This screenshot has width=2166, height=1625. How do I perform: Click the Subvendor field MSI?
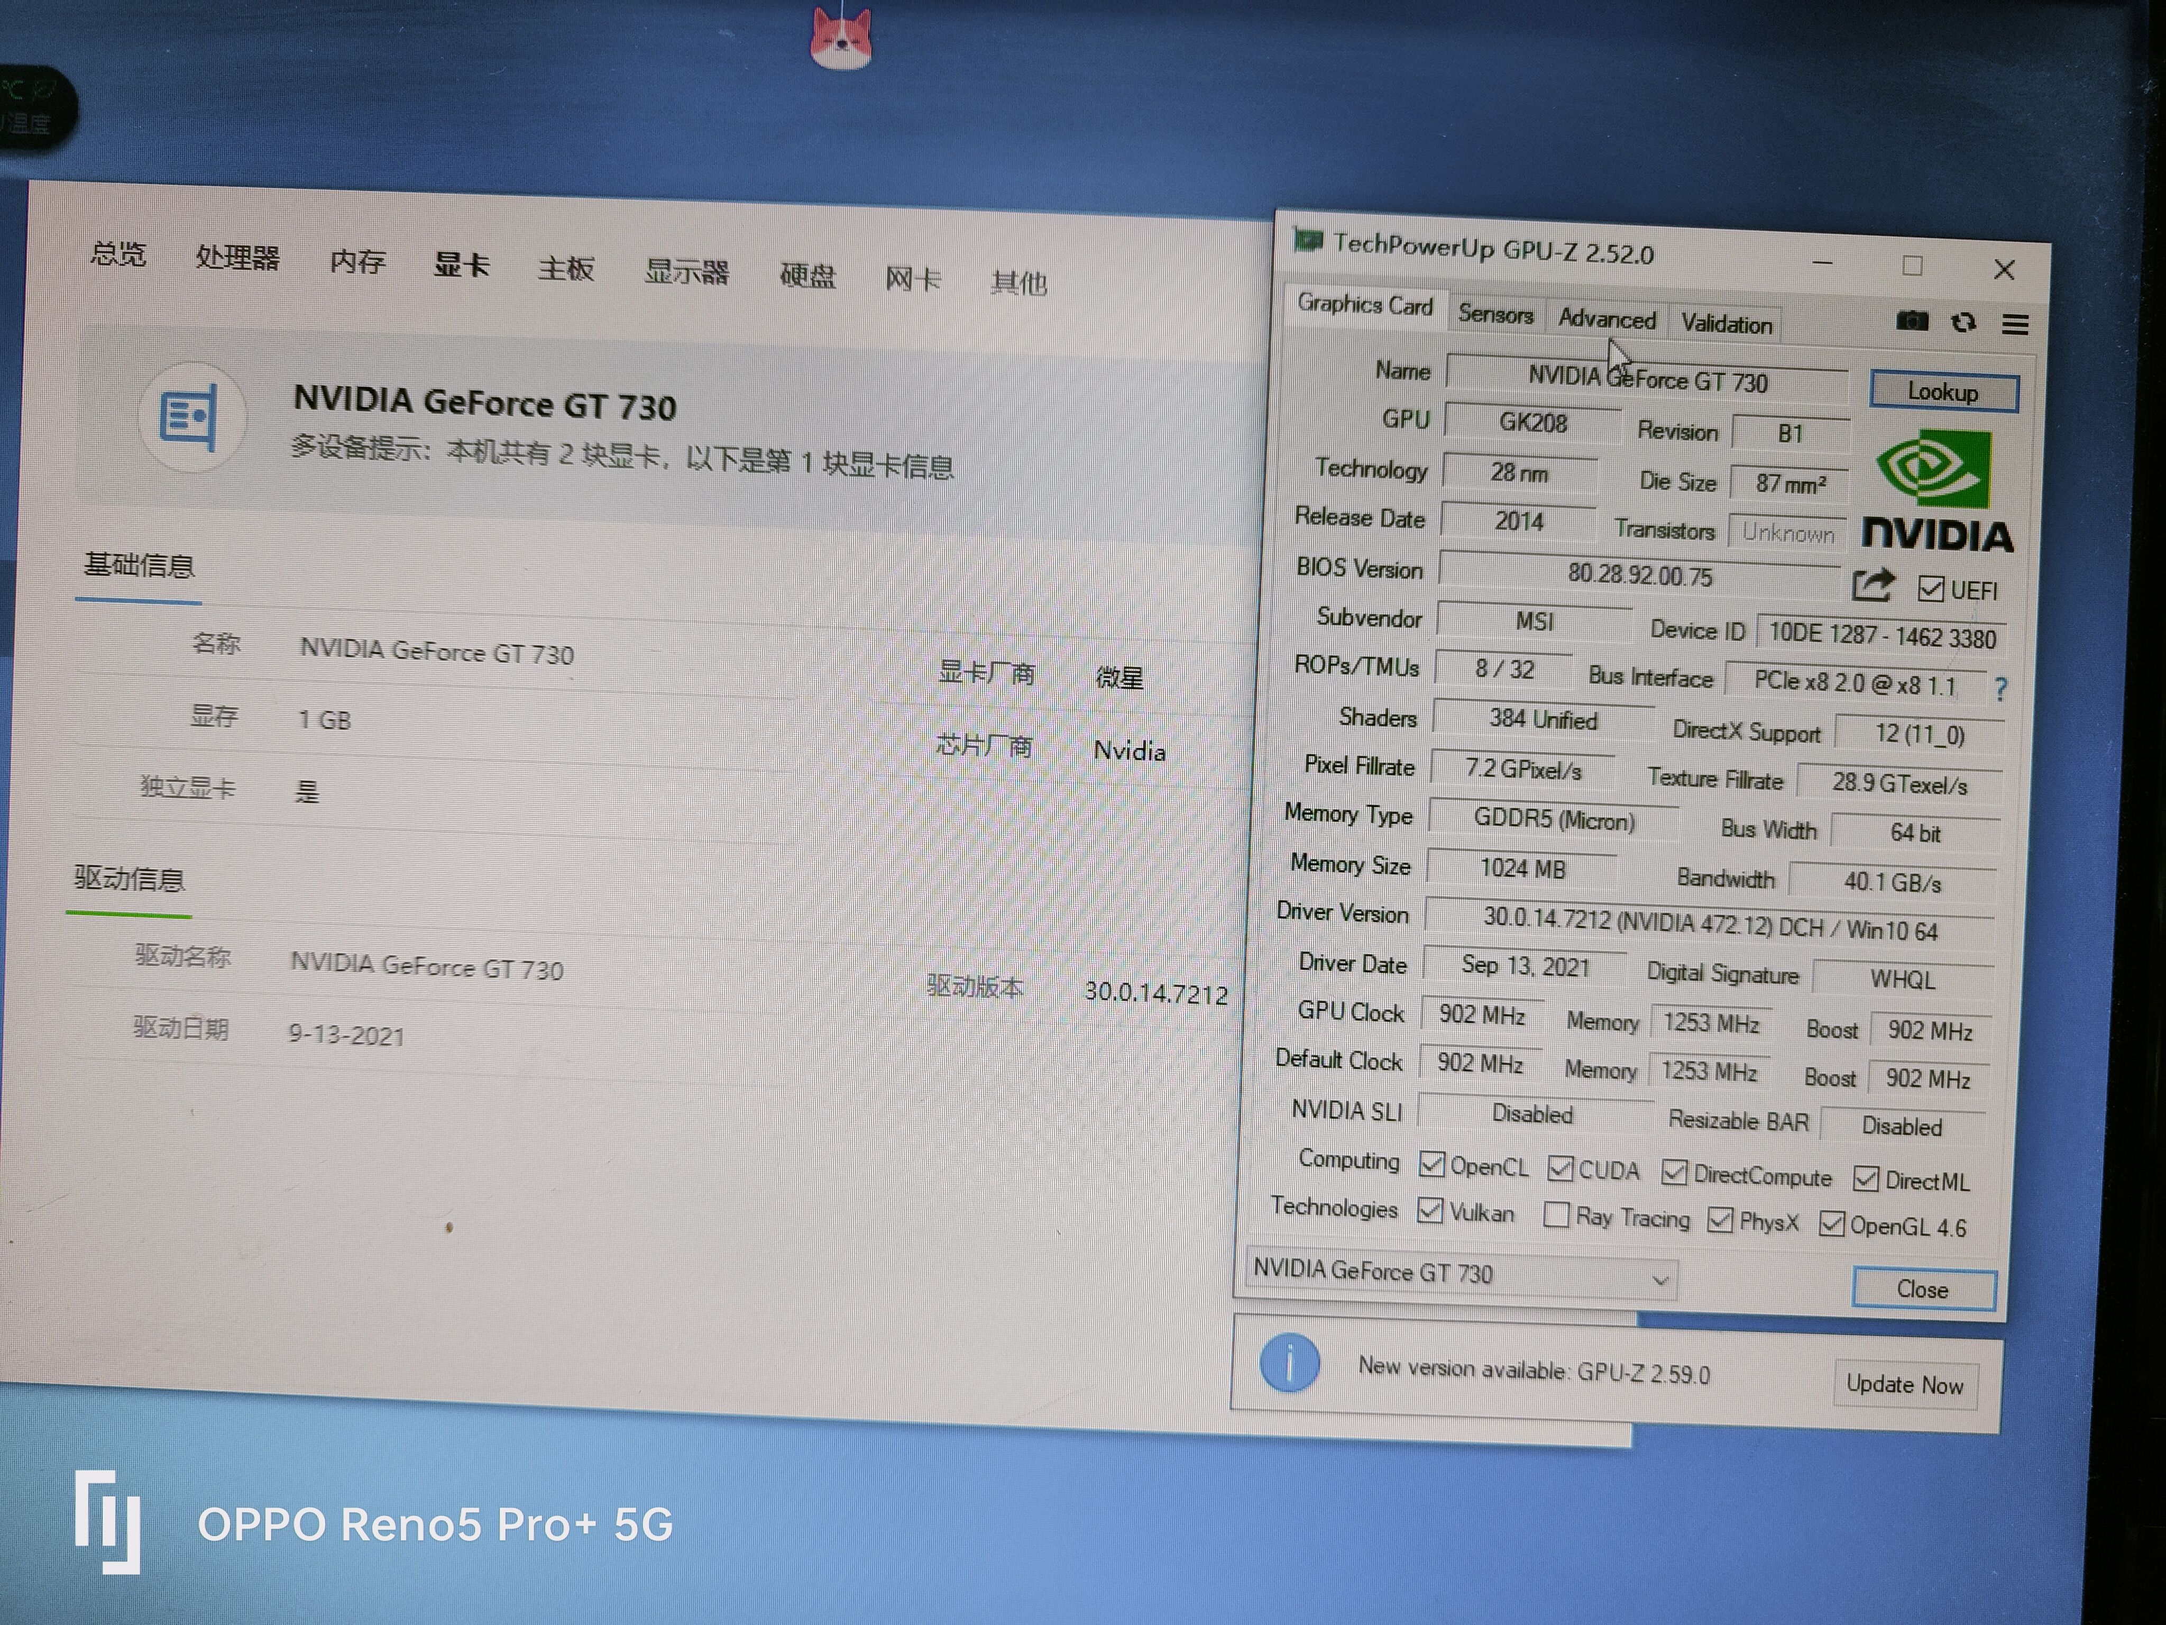click(1535, 622)
